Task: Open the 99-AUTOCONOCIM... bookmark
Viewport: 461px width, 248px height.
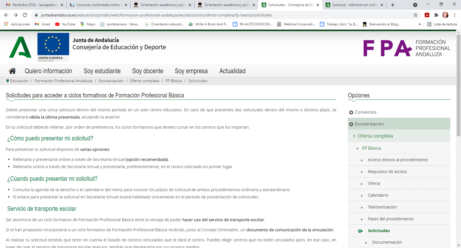Action: pos(253,24)
